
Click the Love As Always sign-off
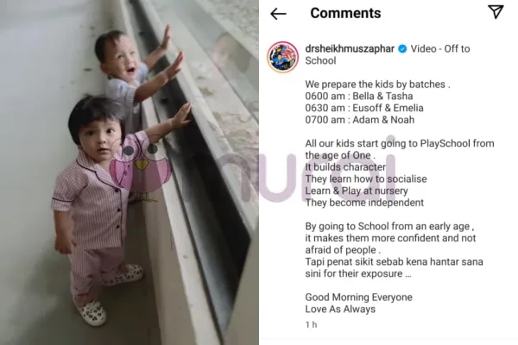(340, 309)
